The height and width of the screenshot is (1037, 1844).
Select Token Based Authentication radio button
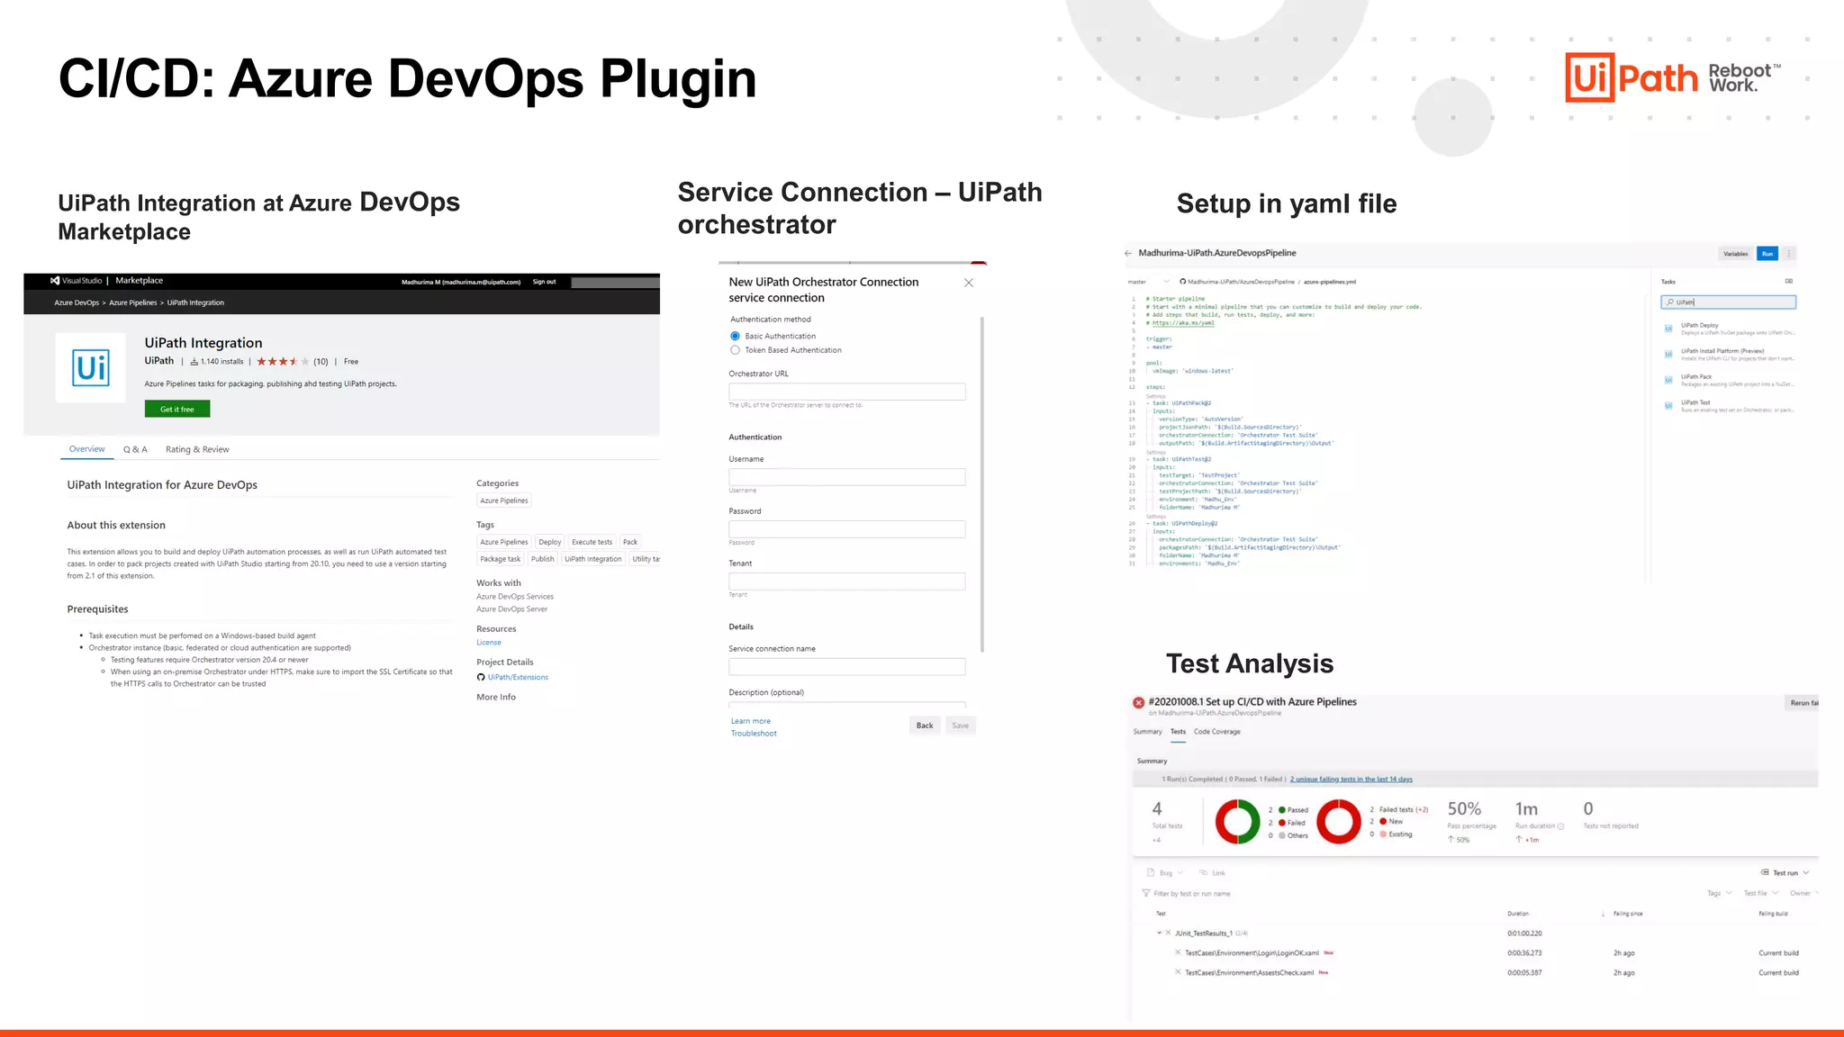coord(735,350)
